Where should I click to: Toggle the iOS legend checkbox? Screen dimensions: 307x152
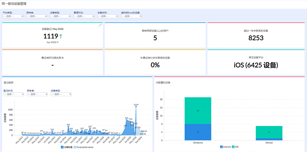click(x=233, y=147)
